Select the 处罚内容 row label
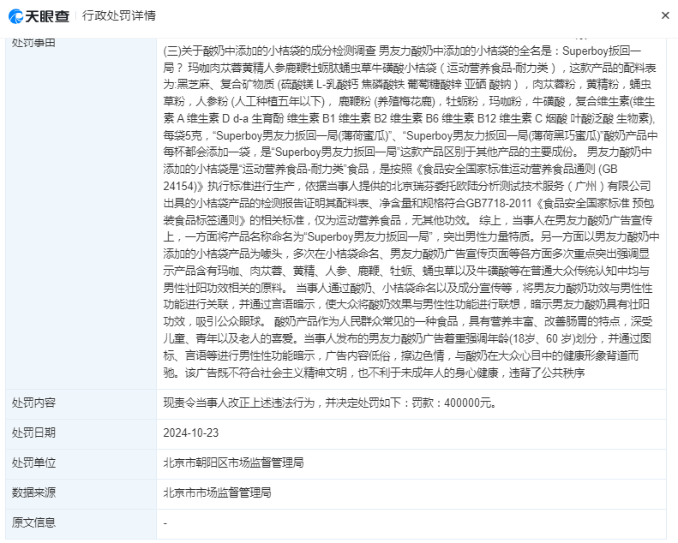Image resolution: width=678 pixels, height=543 pixels. (33, 403)
